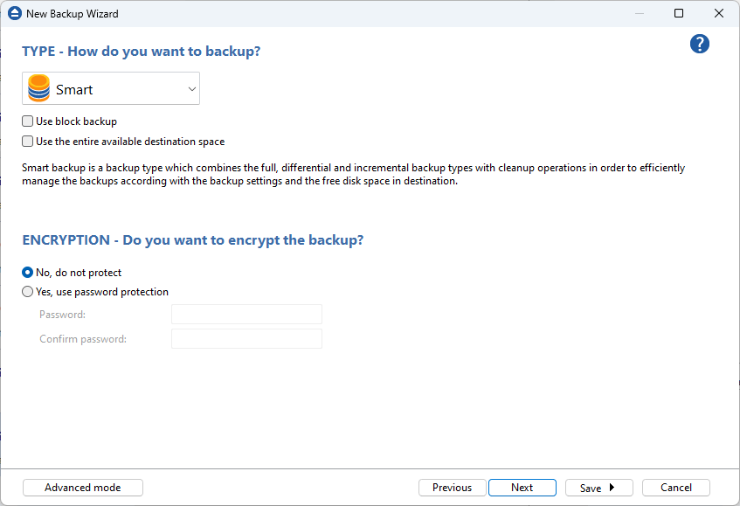This screenshot has width=740, height=506.
Task: Choose Yes, use password protection
Action: (x=28, y=292)
